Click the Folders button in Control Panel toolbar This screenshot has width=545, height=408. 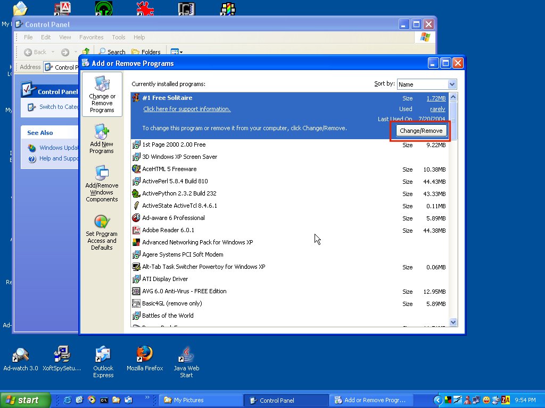[146, 52]
